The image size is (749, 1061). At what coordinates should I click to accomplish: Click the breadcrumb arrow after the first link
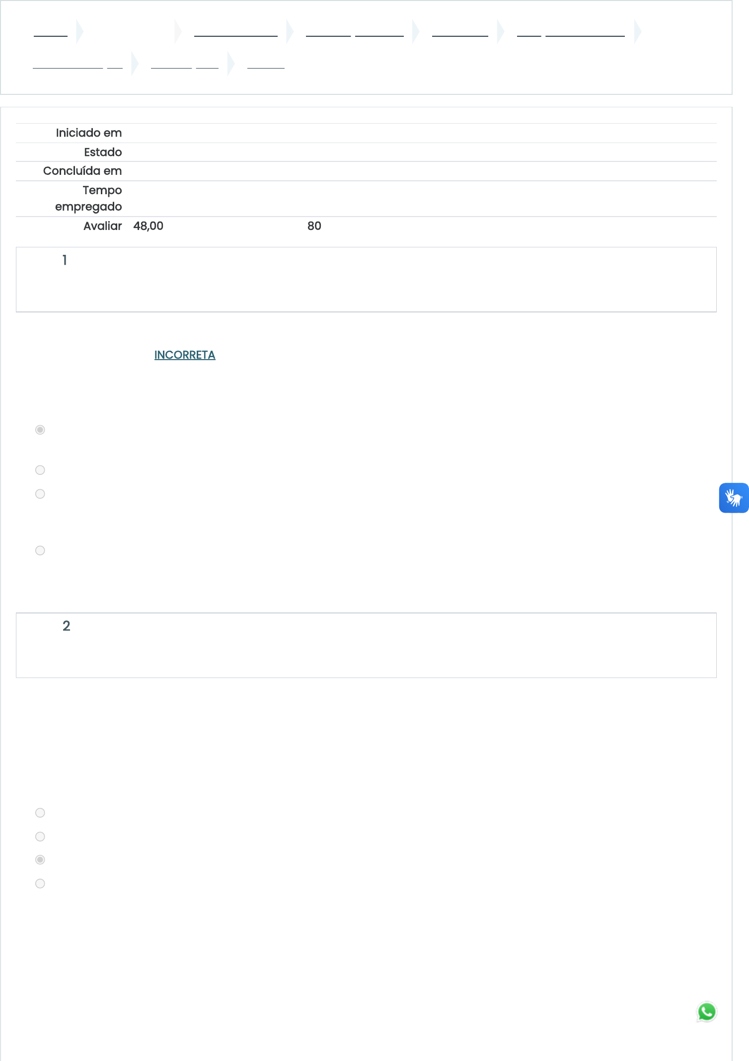coord(79,32)
